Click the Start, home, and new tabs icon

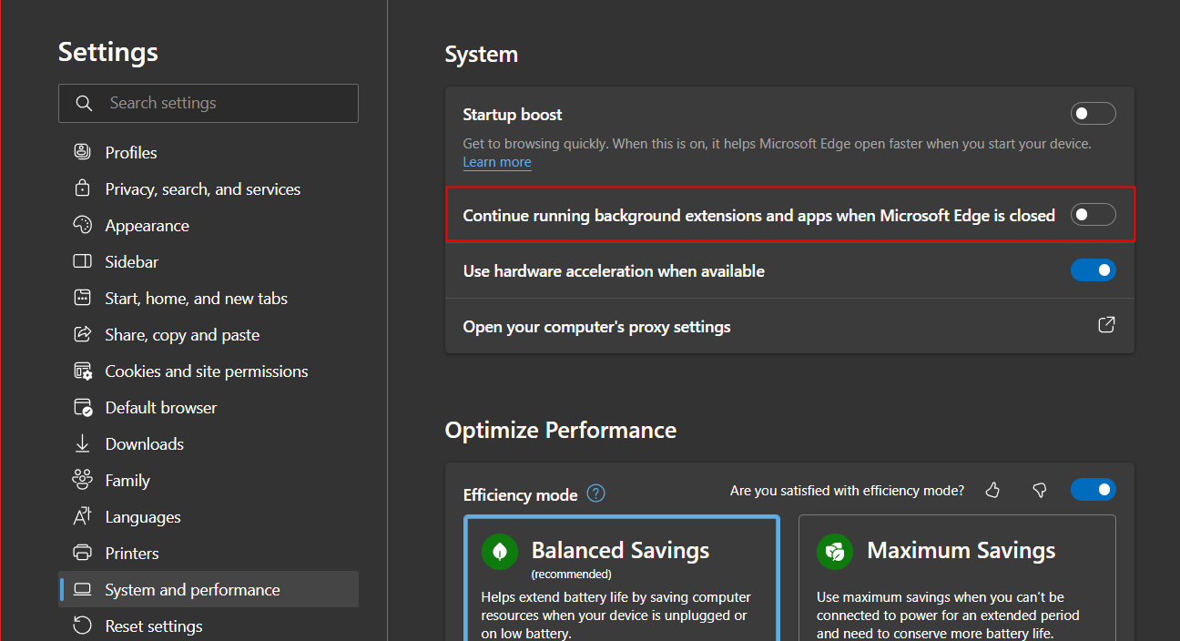click(x=83, y=298)
